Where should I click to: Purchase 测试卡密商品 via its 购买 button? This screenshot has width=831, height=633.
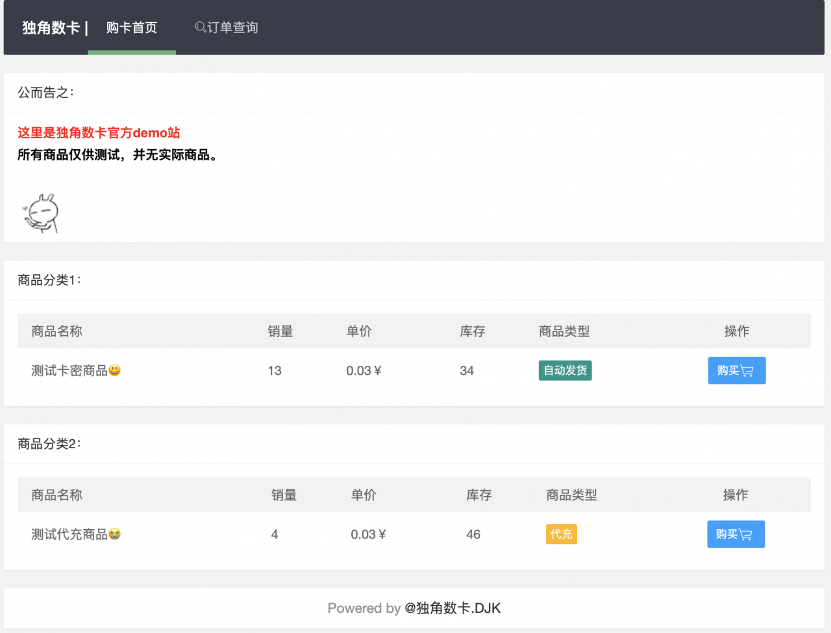click(x=737, y=370)
